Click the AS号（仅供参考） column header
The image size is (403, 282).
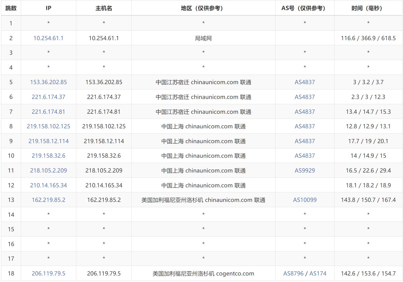coord(305,8)
